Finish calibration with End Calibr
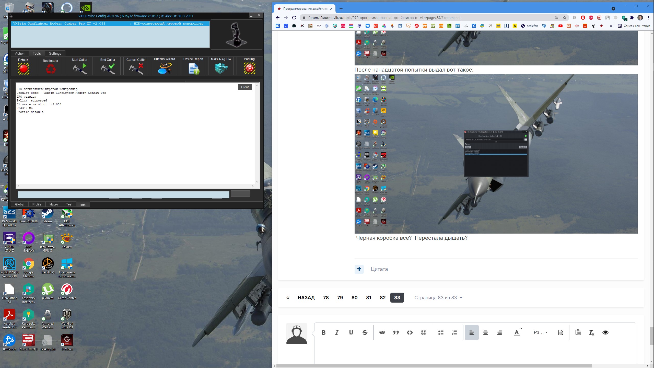654x368 pixels. point(108,69)
